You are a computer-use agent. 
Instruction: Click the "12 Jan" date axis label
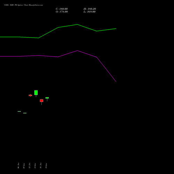(x=30, y=166)
